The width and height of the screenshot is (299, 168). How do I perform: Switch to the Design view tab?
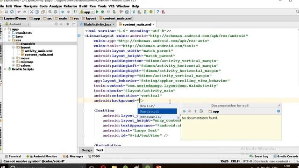87,150
